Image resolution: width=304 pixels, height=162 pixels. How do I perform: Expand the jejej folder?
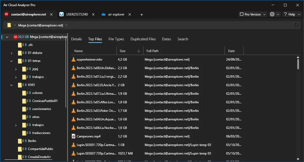(16, 69)
